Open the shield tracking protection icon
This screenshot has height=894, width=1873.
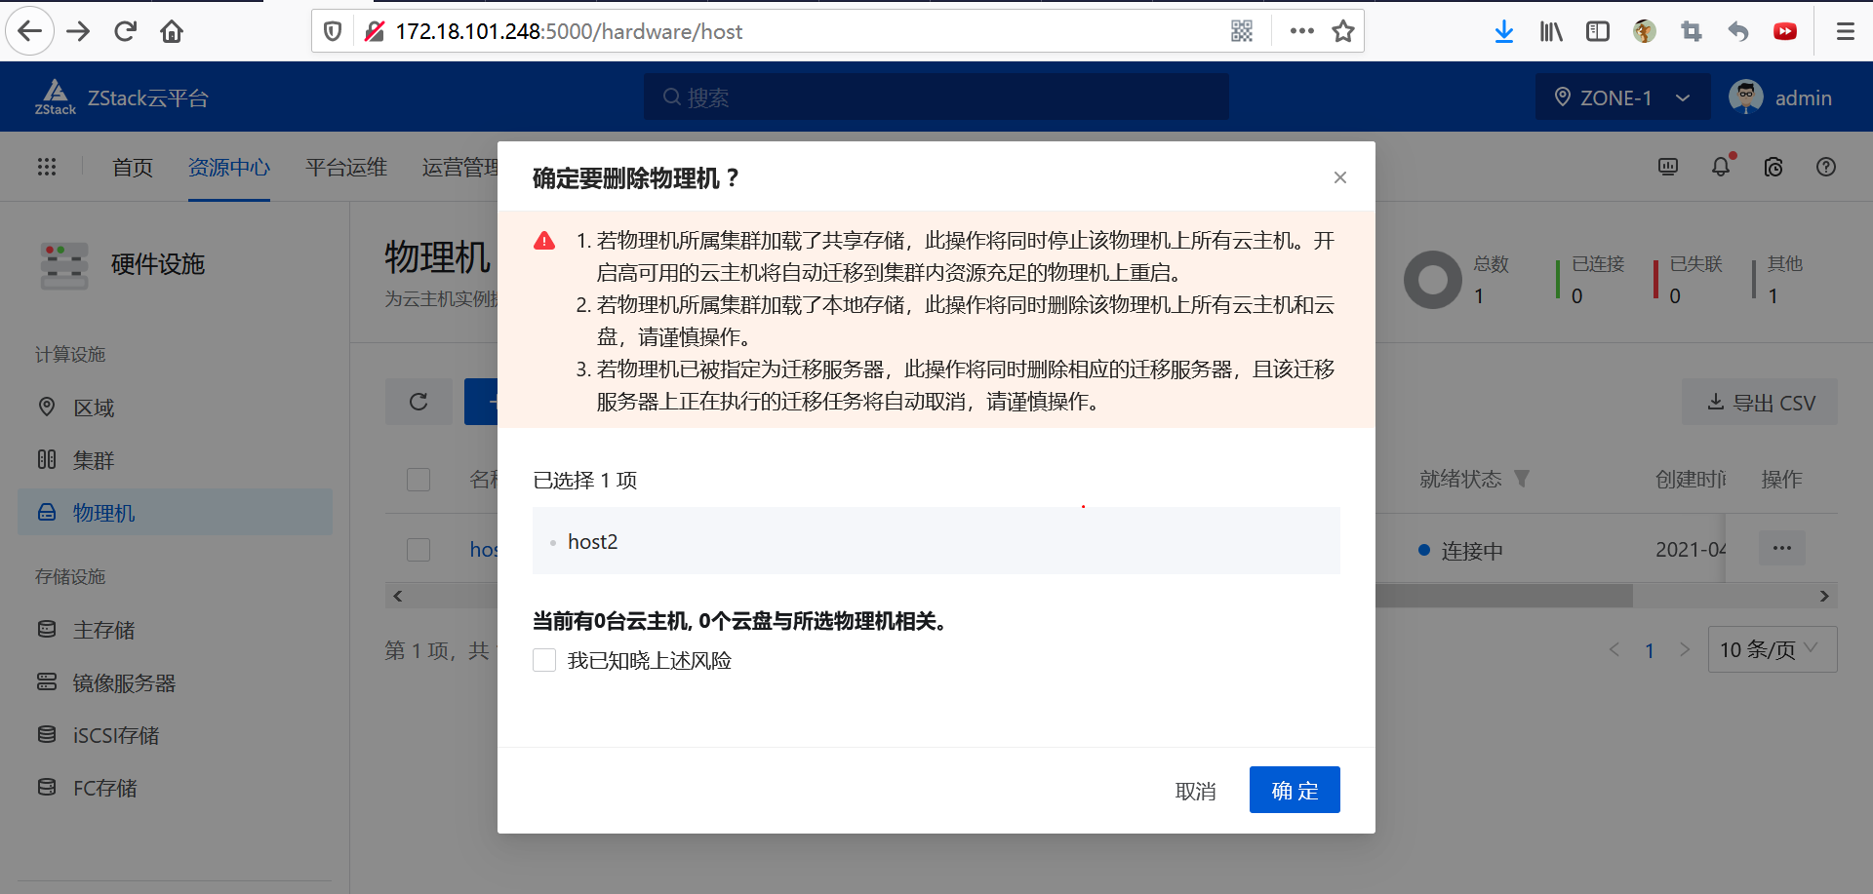pos(333,31)
